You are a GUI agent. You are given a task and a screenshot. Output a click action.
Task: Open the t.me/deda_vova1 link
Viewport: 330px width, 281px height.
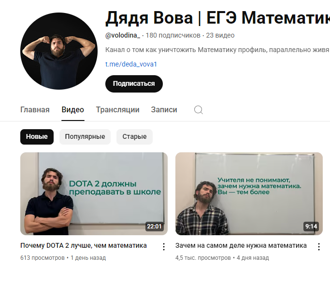[131, 64]
